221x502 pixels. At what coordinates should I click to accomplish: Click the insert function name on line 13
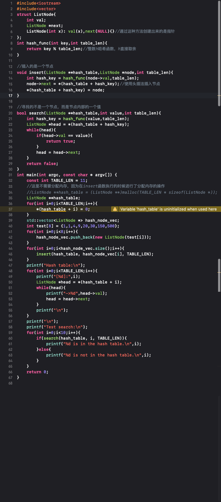36,73
